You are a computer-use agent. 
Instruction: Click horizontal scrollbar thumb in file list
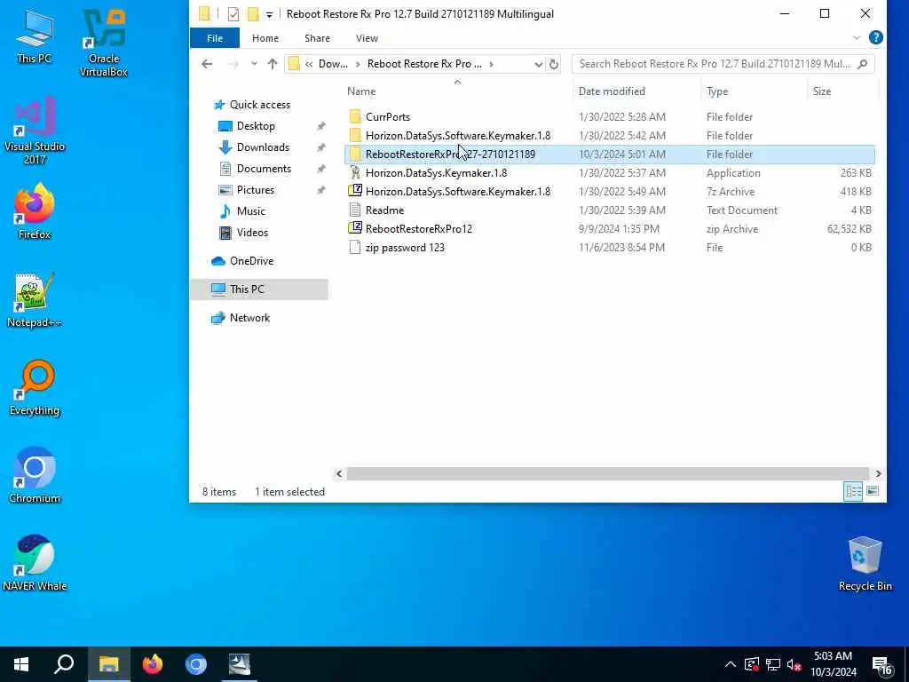click(x=607, y=474)
